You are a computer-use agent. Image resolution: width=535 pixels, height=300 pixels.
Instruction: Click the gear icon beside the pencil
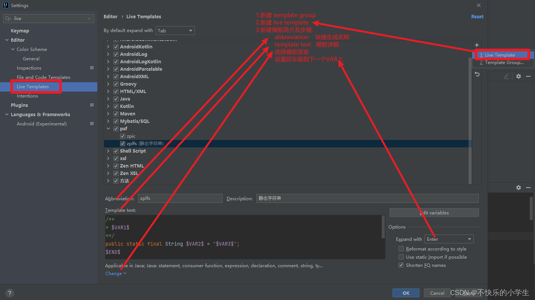point(519,76)
